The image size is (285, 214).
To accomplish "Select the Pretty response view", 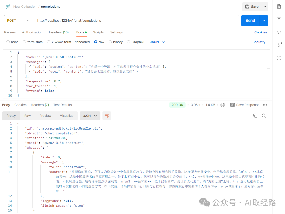I will click(11, 116).
